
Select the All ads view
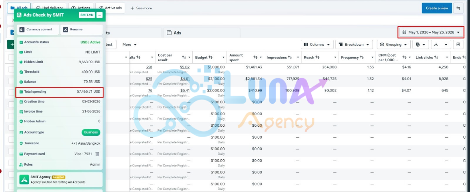[x=19, y=8]
